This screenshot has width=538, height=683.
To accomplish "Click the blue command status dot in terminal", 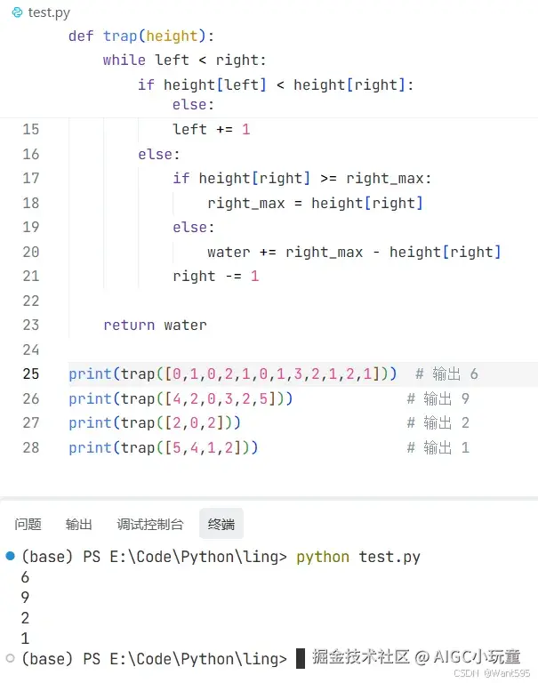I will 11,556.
